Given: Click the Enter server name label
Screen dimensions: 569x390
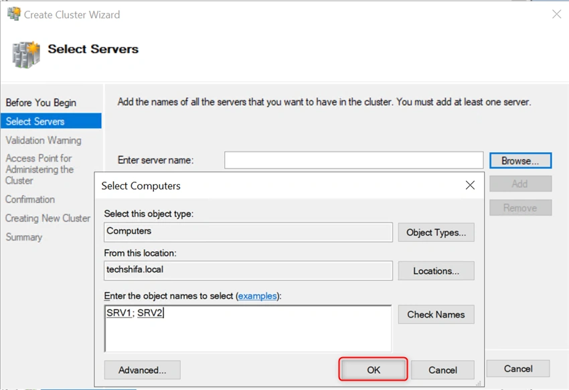Looking at the screenshot, I should pos(155,160).
